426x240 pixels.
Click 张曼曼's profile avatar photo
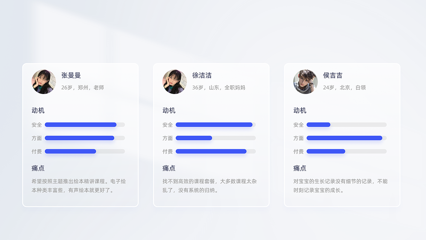44,82
